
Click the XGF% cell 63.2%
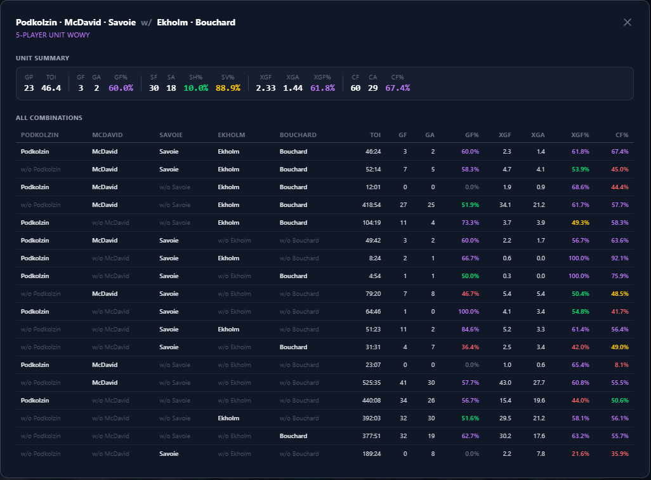(x=581, y=436)
